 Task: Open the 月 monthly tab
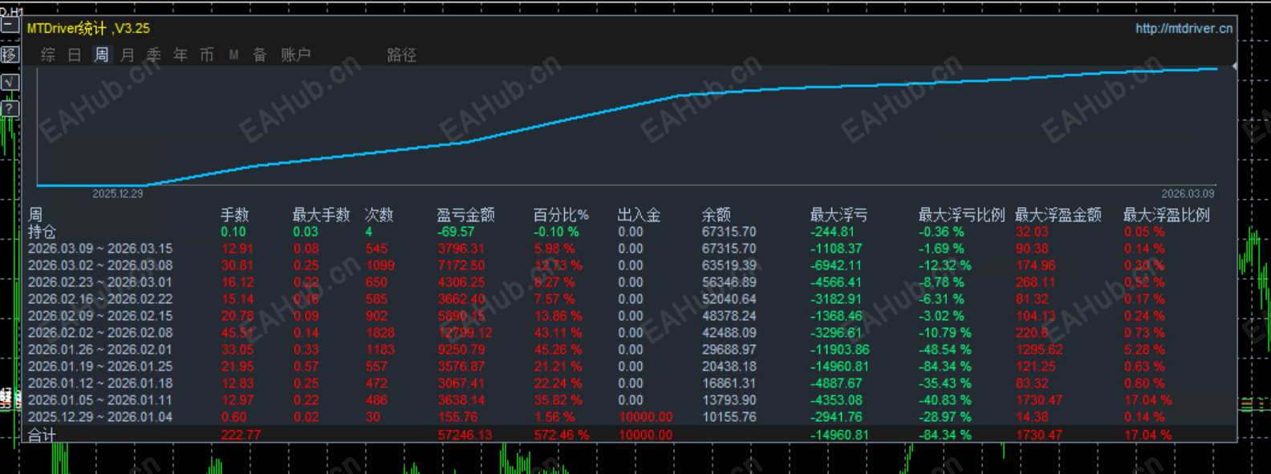(x=128, y=55)
